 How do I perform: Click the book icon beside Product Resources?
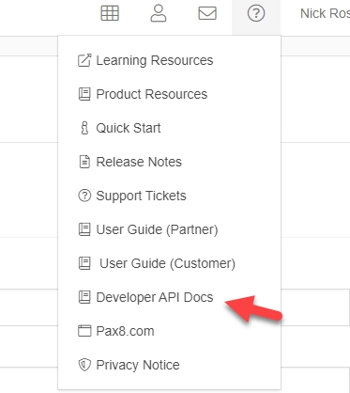[84, 94]
